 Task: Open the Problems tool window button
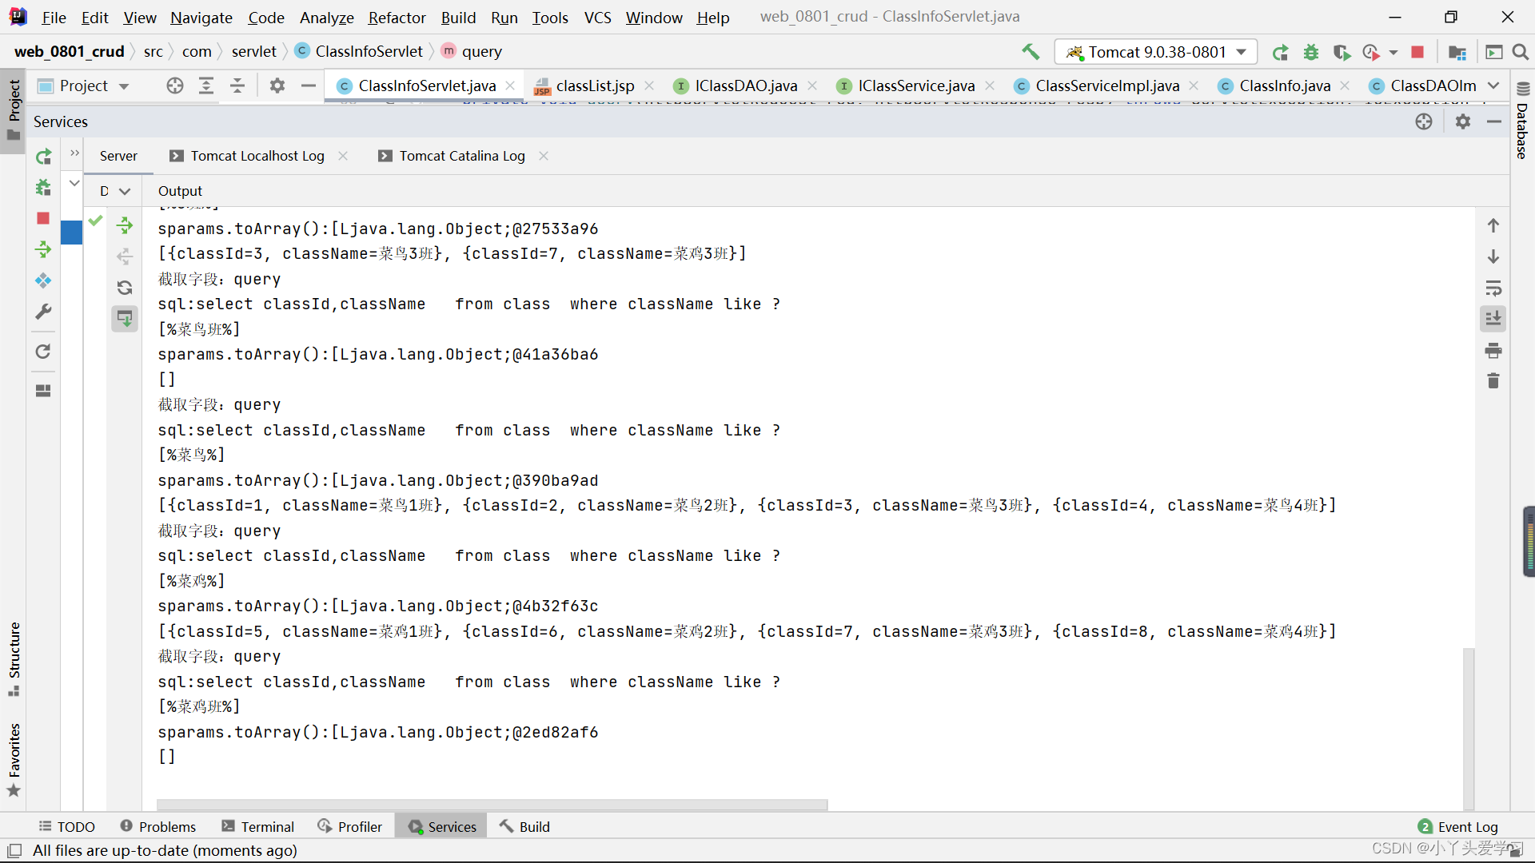coord(158,827)
